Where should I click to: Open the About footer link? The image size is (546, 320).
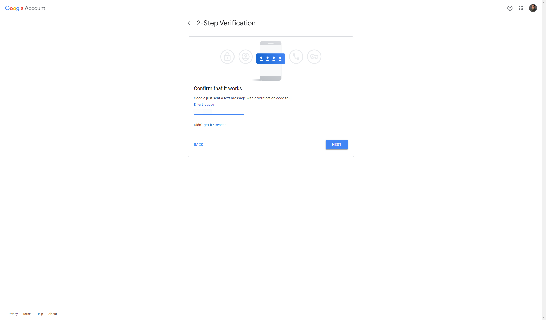click(x=53, y=314)
